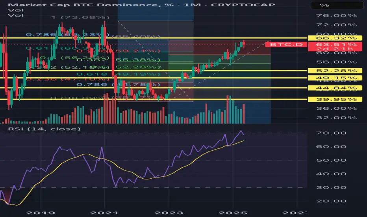Click the 2019 time axis label
Image resolution: width=367 pixels, height=217 pixels.
click(x=41, y=213)
